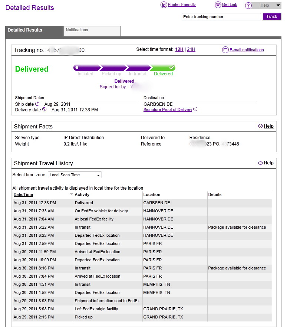The height and width of the screenshot is (327, 287).
Task: Click the Help link in Shipment Facts
Action: tap(269, 126)
